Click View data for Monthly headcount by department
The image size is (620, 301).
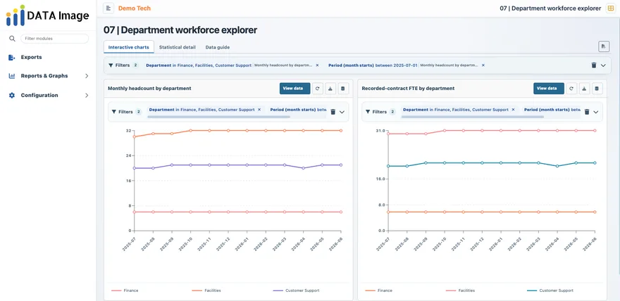(294, 89)
